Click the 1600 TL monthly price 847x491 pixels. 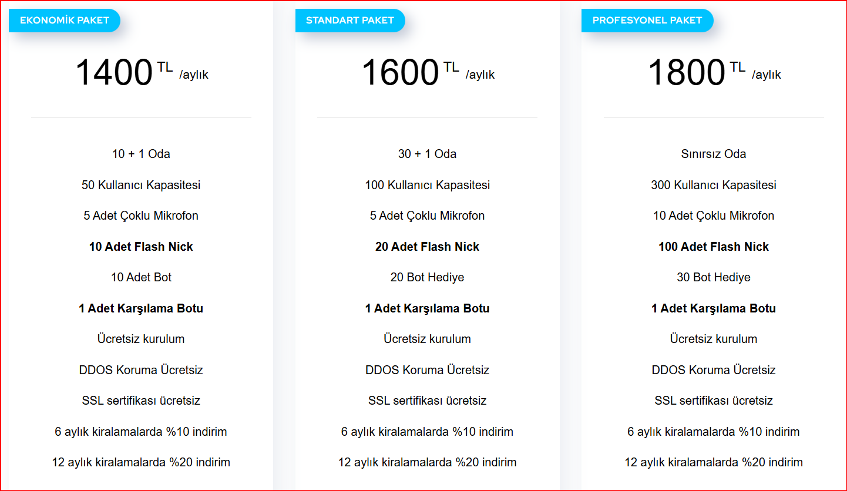(x=428, y=73)
